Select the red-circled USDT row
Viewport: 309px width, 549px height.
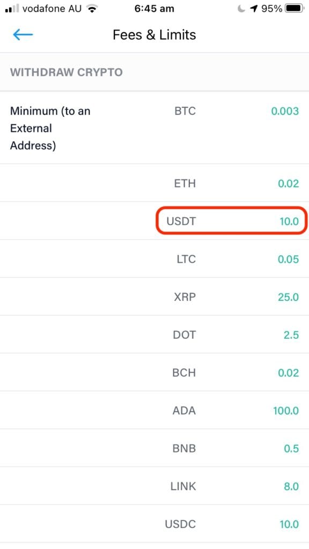(x=231, y=221)
